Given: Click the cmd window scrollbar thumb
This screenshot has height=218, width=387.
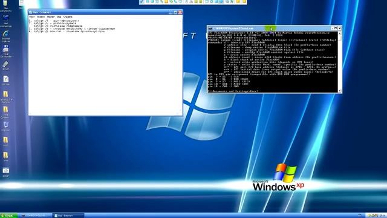Looking at the screenshot, I should click(x=340, y=38).
